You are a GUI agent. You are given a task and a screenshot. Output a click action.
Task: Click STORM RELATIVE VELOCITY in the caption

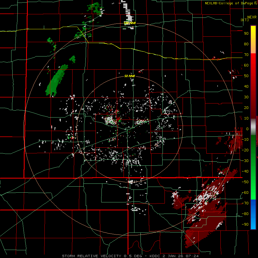[92, 256]
